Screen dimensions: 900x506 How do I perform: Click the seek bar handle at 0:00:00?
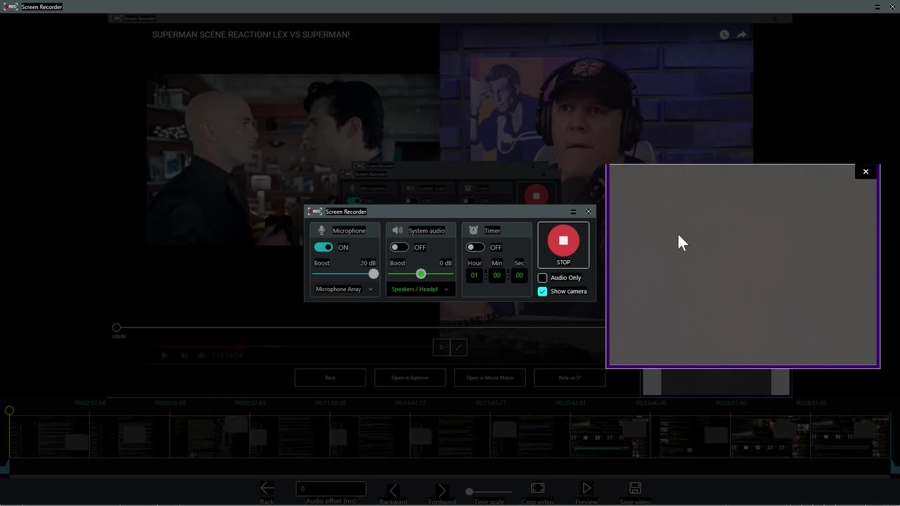[117, 327]
